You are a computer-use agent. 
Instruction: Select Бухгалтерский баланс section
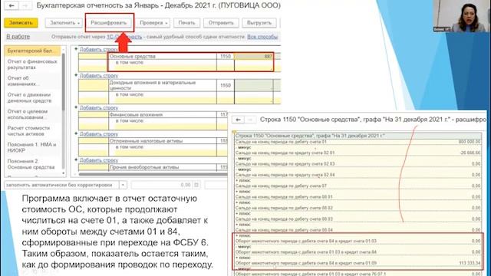(32, 51)
